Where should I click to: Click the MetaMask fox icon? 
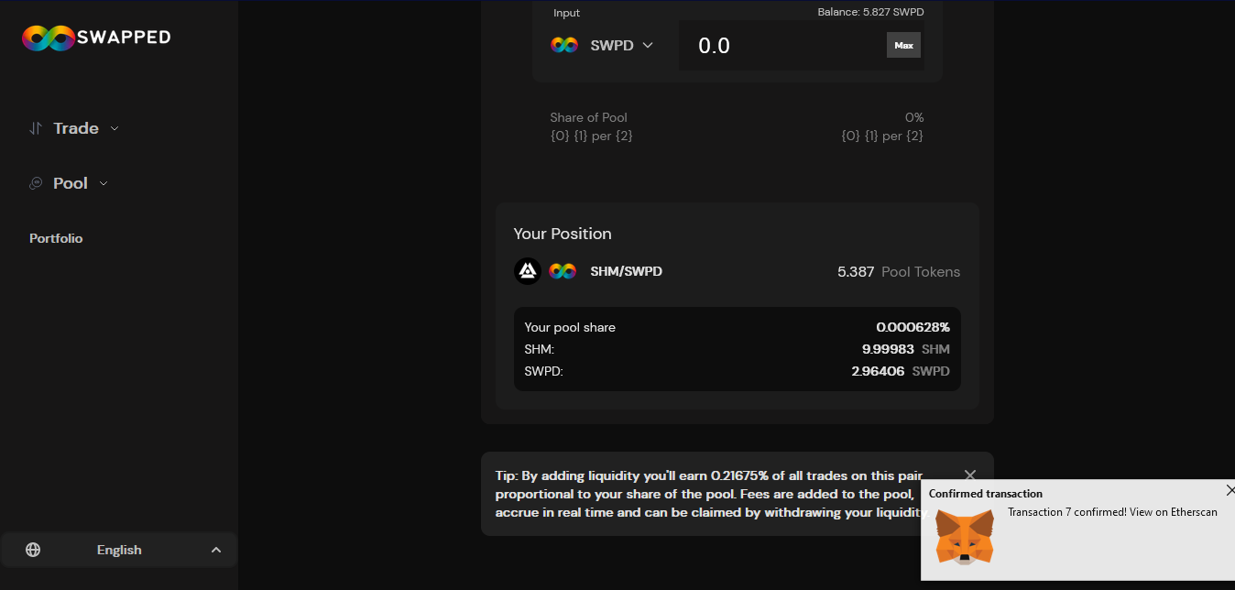click(964, 537)
